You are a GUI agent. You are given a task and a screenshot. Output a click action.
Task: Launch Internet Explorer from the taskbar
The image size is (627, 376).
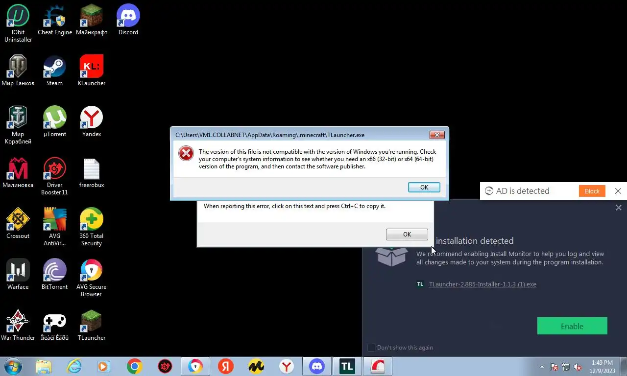click(74, 366)
